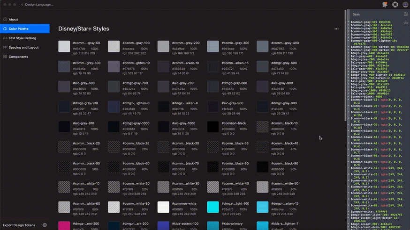This screenshot has height=230, width=410.
Task: Choose the common white-50 swatch
Action: click(x=263, y=187)
